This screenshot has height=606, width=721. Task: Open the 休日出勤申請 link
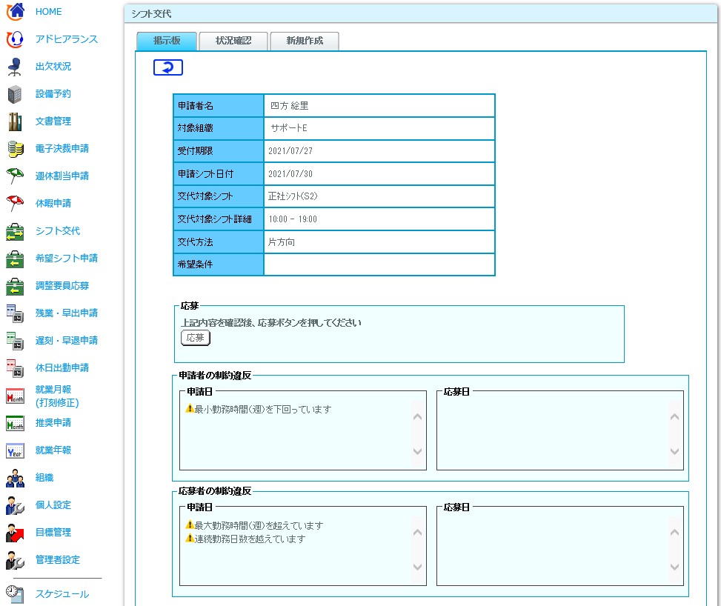click(x=62, y=368)
